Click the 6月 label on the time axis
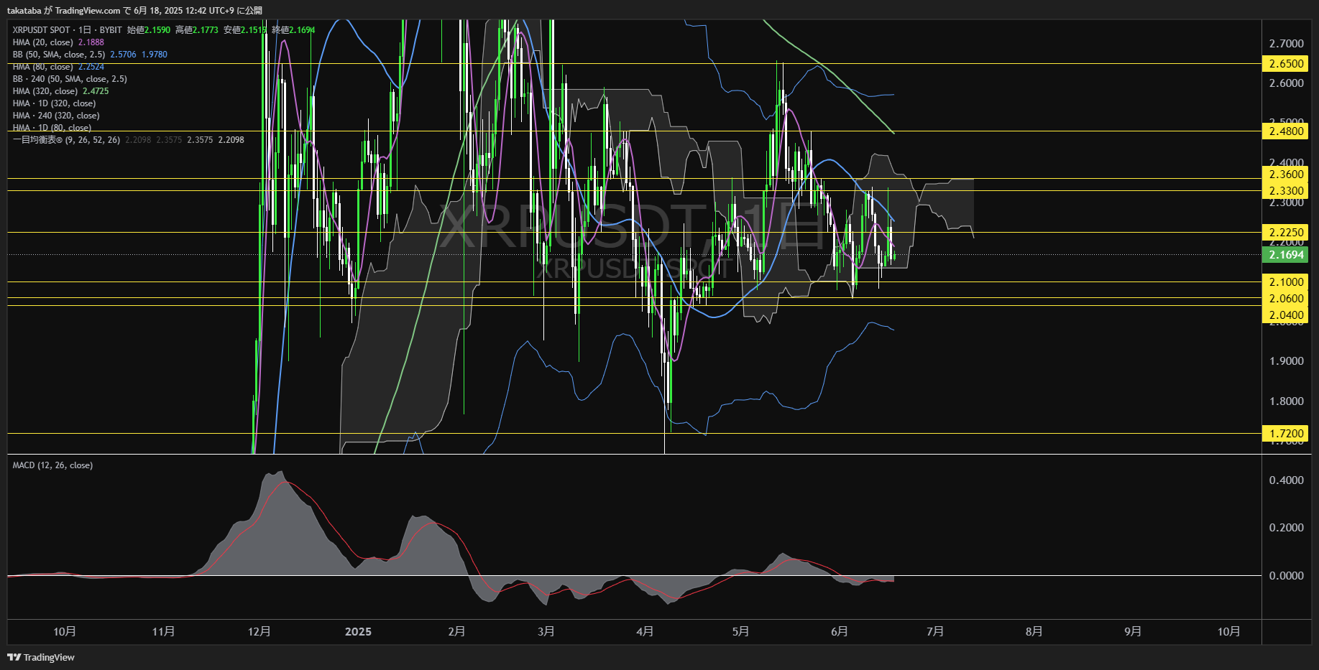 [x=839, y=632]
